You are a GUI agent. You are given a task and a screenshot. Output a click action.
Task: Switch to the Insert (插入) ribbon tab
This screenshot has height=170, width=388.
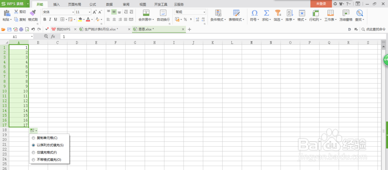pyautogui.click(x=56, y=4)
